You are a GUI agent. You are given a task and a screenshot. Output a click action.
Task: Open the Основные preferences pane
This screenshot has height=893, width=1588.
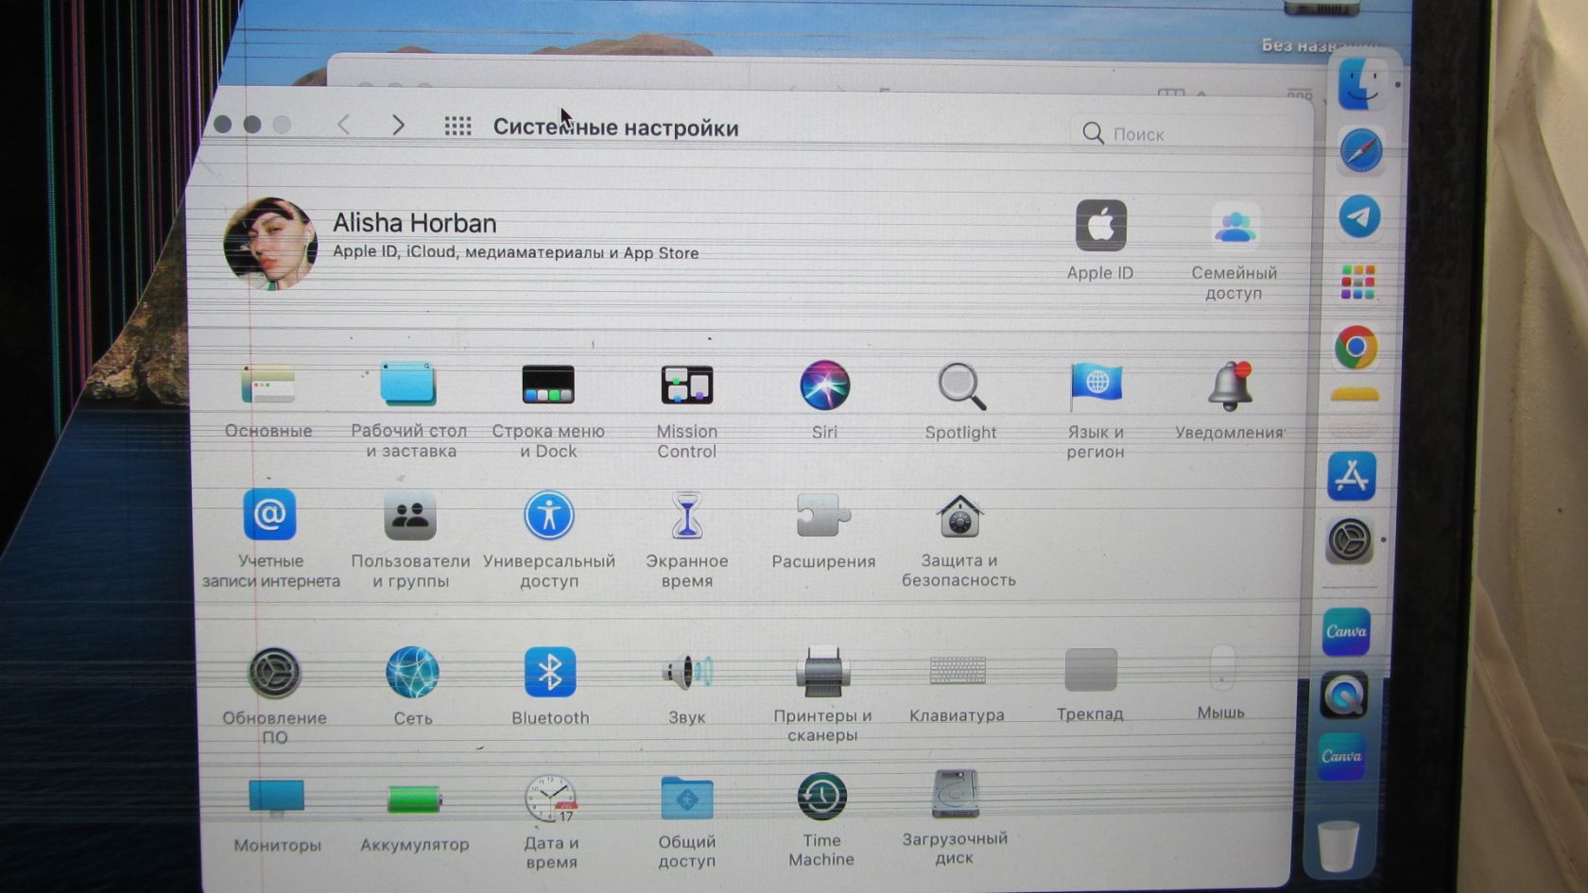(x=268, y=386)
